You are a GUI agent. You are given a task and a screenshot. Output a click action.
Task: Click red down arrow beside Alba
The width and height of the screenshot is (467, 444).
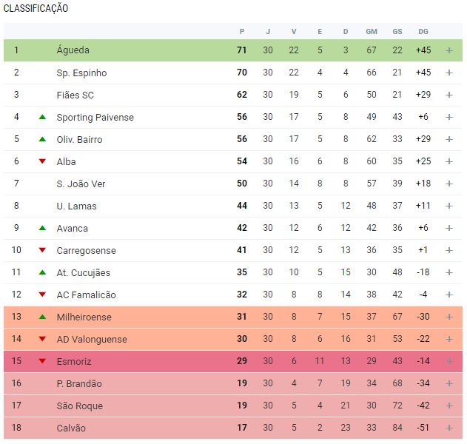tap(42, 161)
